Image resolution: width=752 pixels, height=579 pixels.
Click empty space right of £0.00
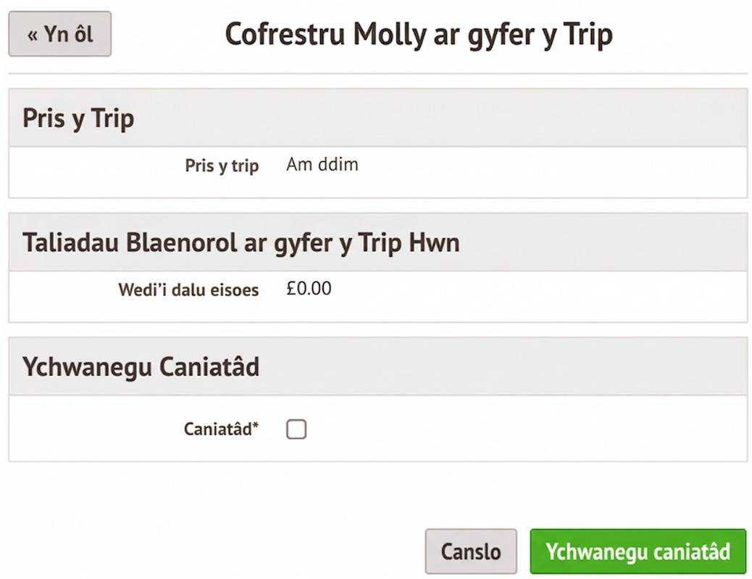pos(543,291)
